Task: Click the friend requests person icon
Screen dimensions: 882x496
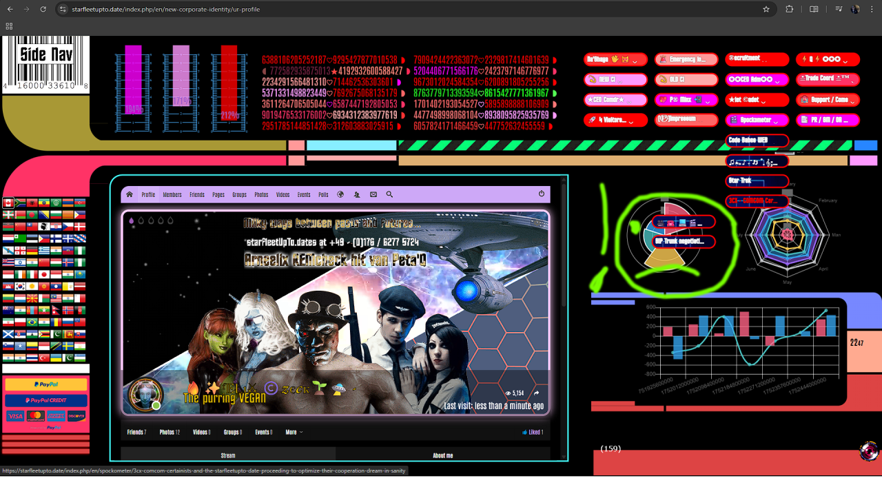Action: [x=356, y=195]
